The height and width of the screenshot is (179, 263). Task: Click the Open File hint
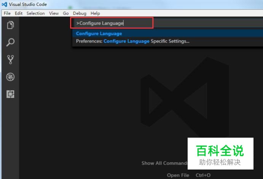click(178, 175)
